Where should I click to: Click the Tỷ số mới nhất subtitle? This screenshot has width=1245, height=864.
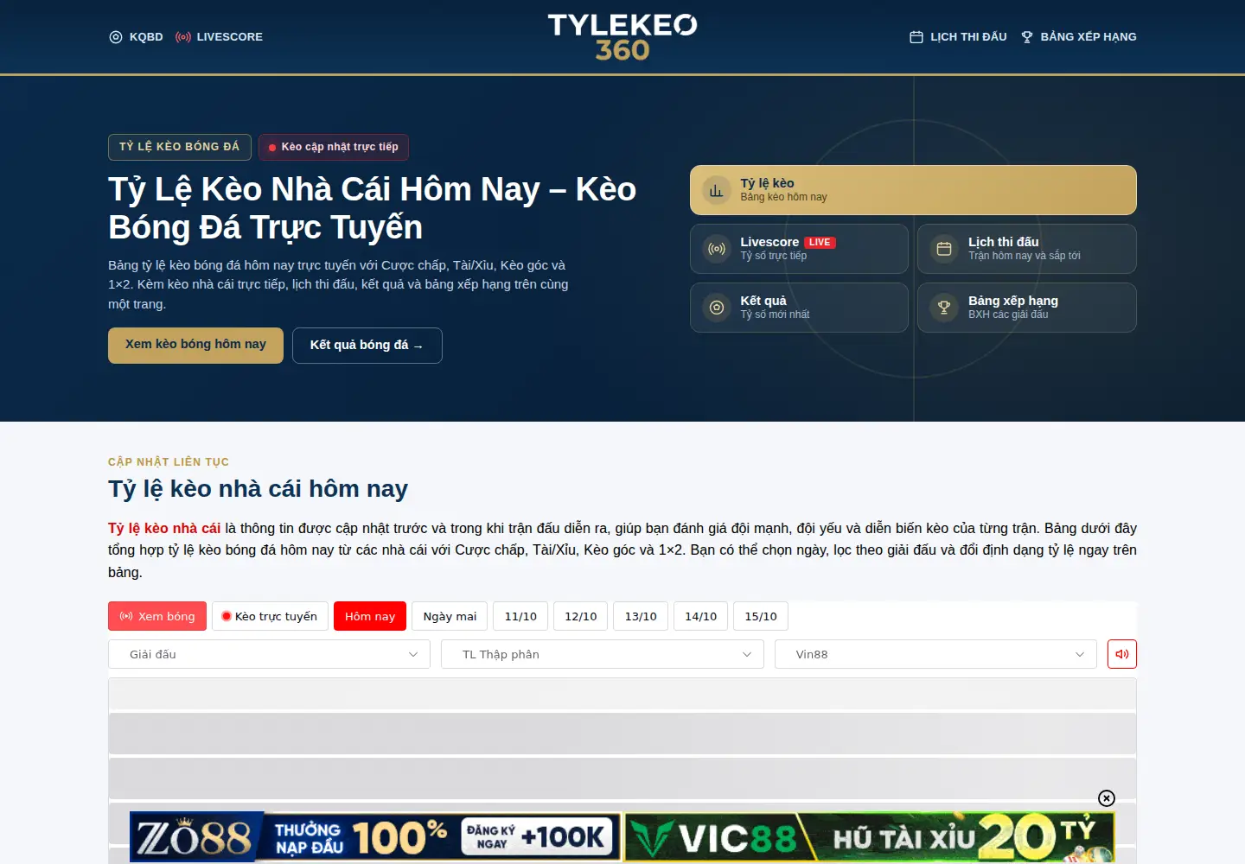(x=775, y=314)
